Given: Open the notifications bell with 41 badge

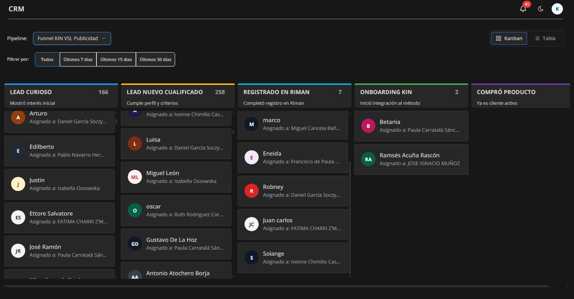Looking at the screenshot, I should [523, 9].
